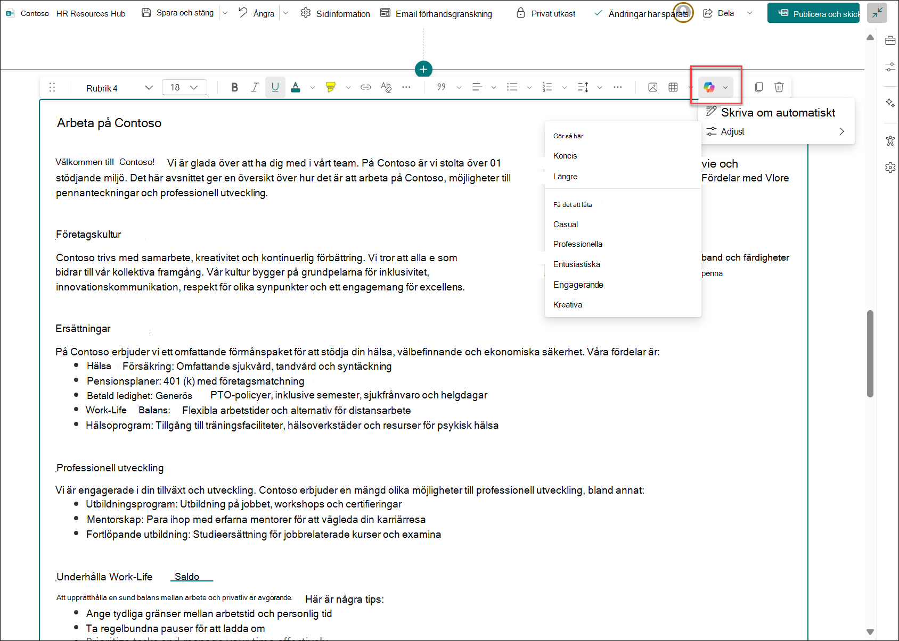Open Sidinformation page details
This screenshot has width=899, height=641.
(336, 13)
